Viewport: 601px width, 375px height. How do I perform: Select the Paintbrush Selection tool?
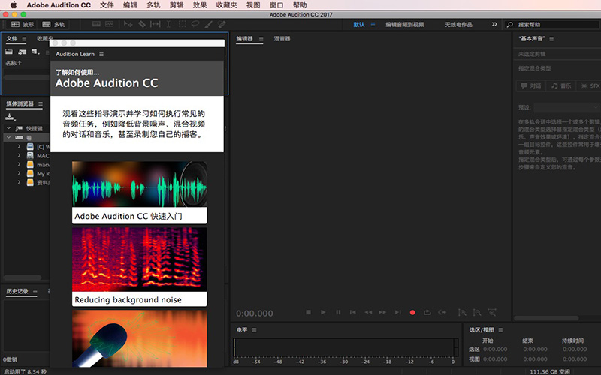coord(208,24)
